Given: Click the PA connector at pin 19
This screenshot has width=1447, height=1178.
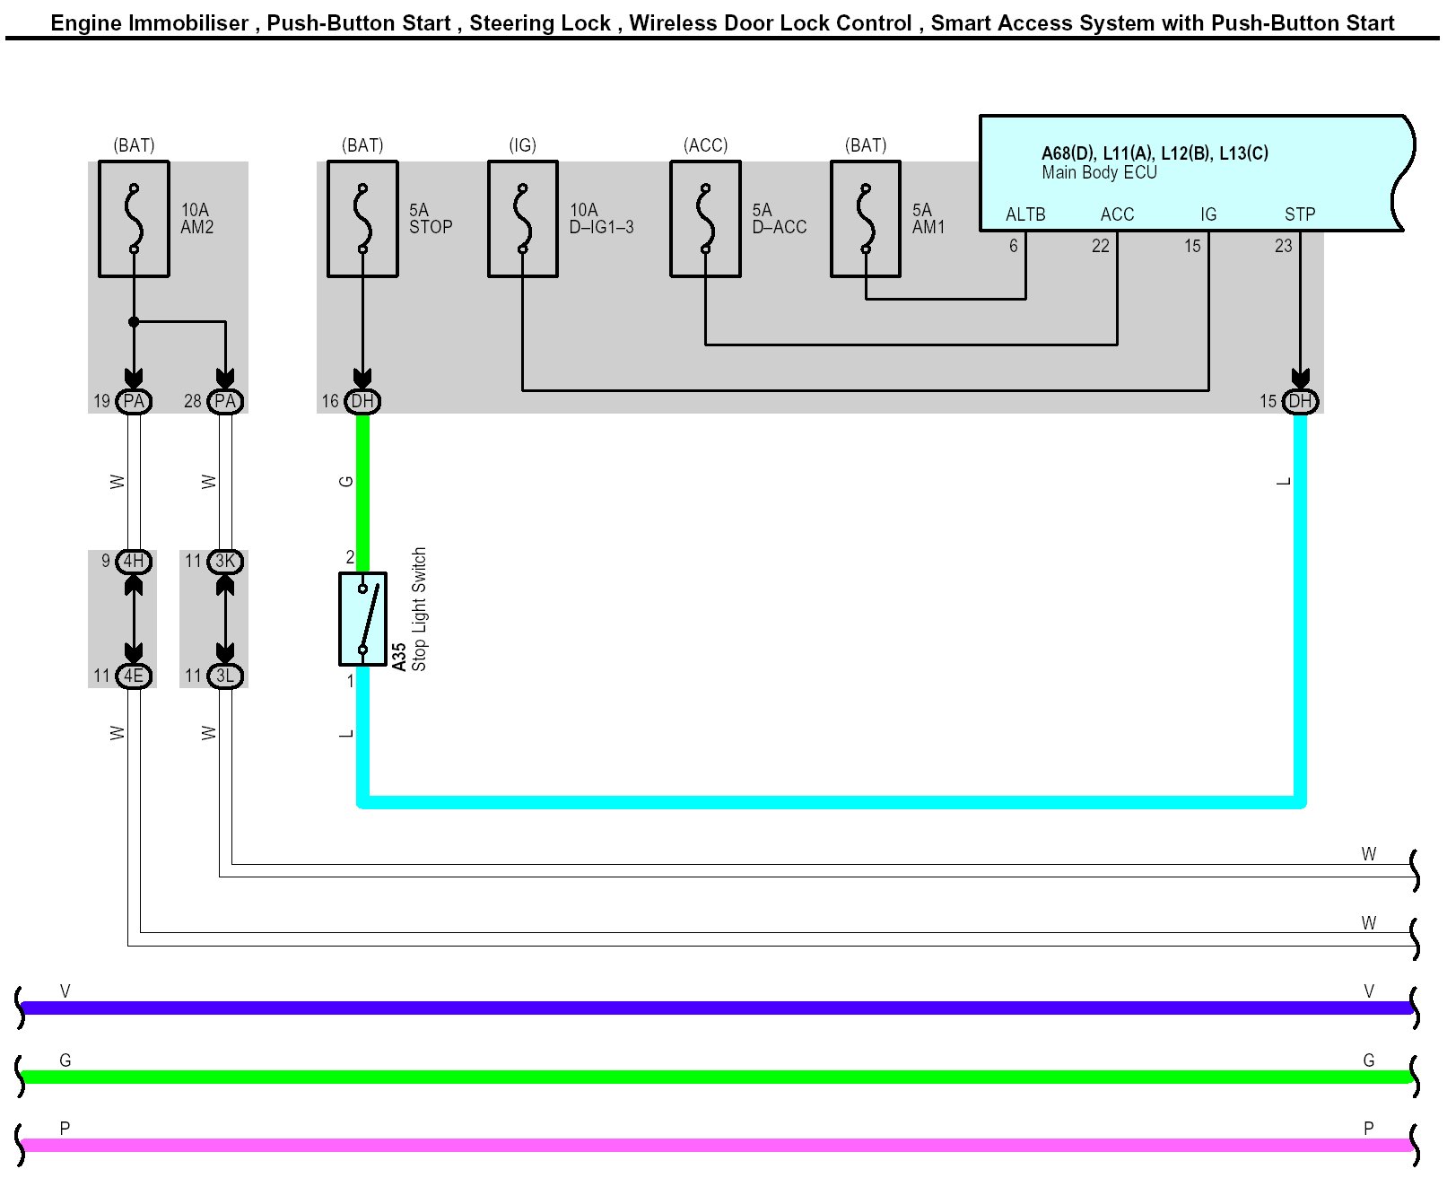Looking at the screenshot, I should coord(134,401).
